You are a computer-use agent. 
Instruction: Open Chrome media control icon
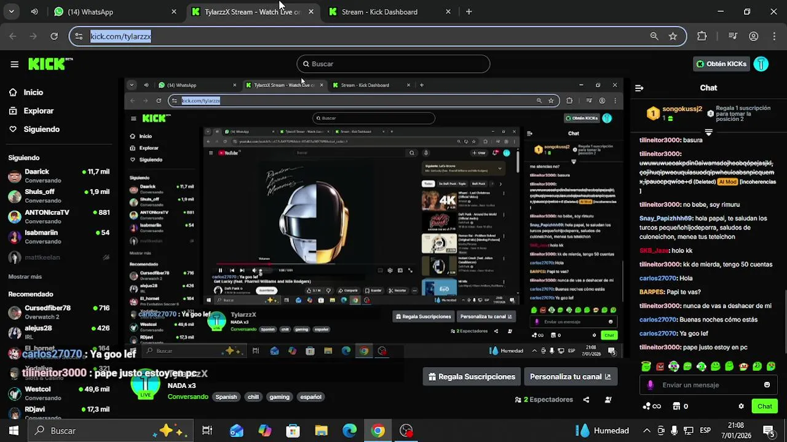(x=732, y=36)
